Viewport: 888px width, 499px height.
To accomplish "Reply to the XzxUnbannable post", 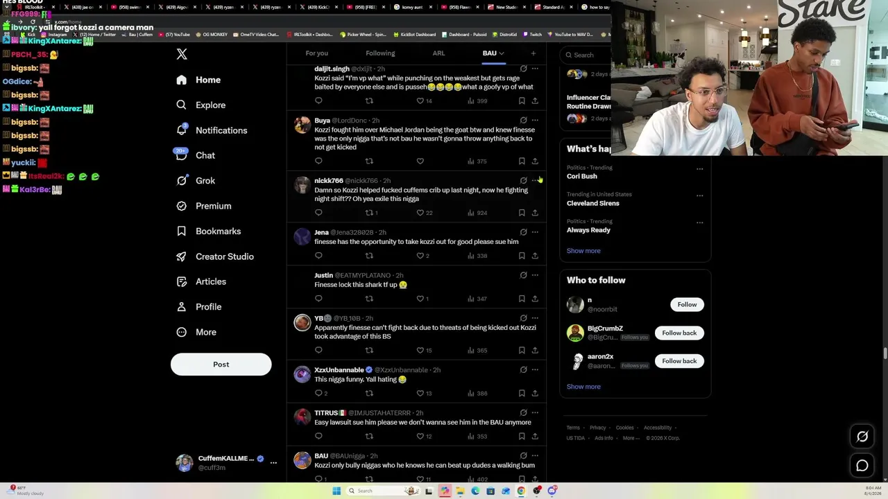I will point(318,394).
